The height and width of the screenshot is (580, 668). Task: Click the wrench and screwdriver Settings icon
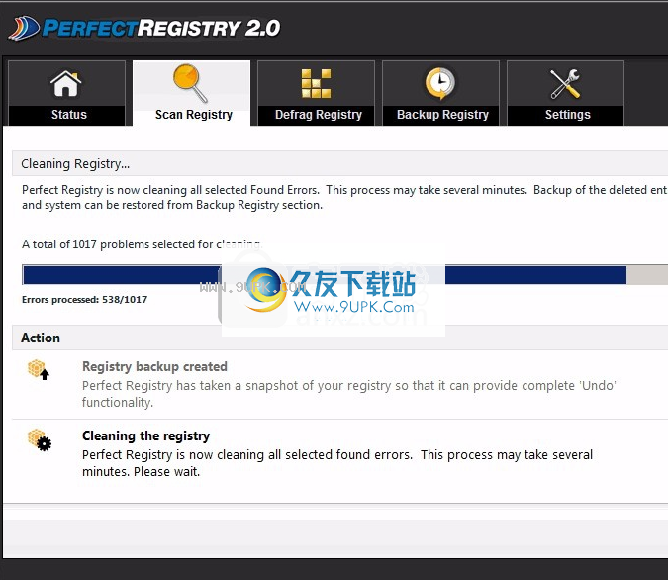[565, 84]
